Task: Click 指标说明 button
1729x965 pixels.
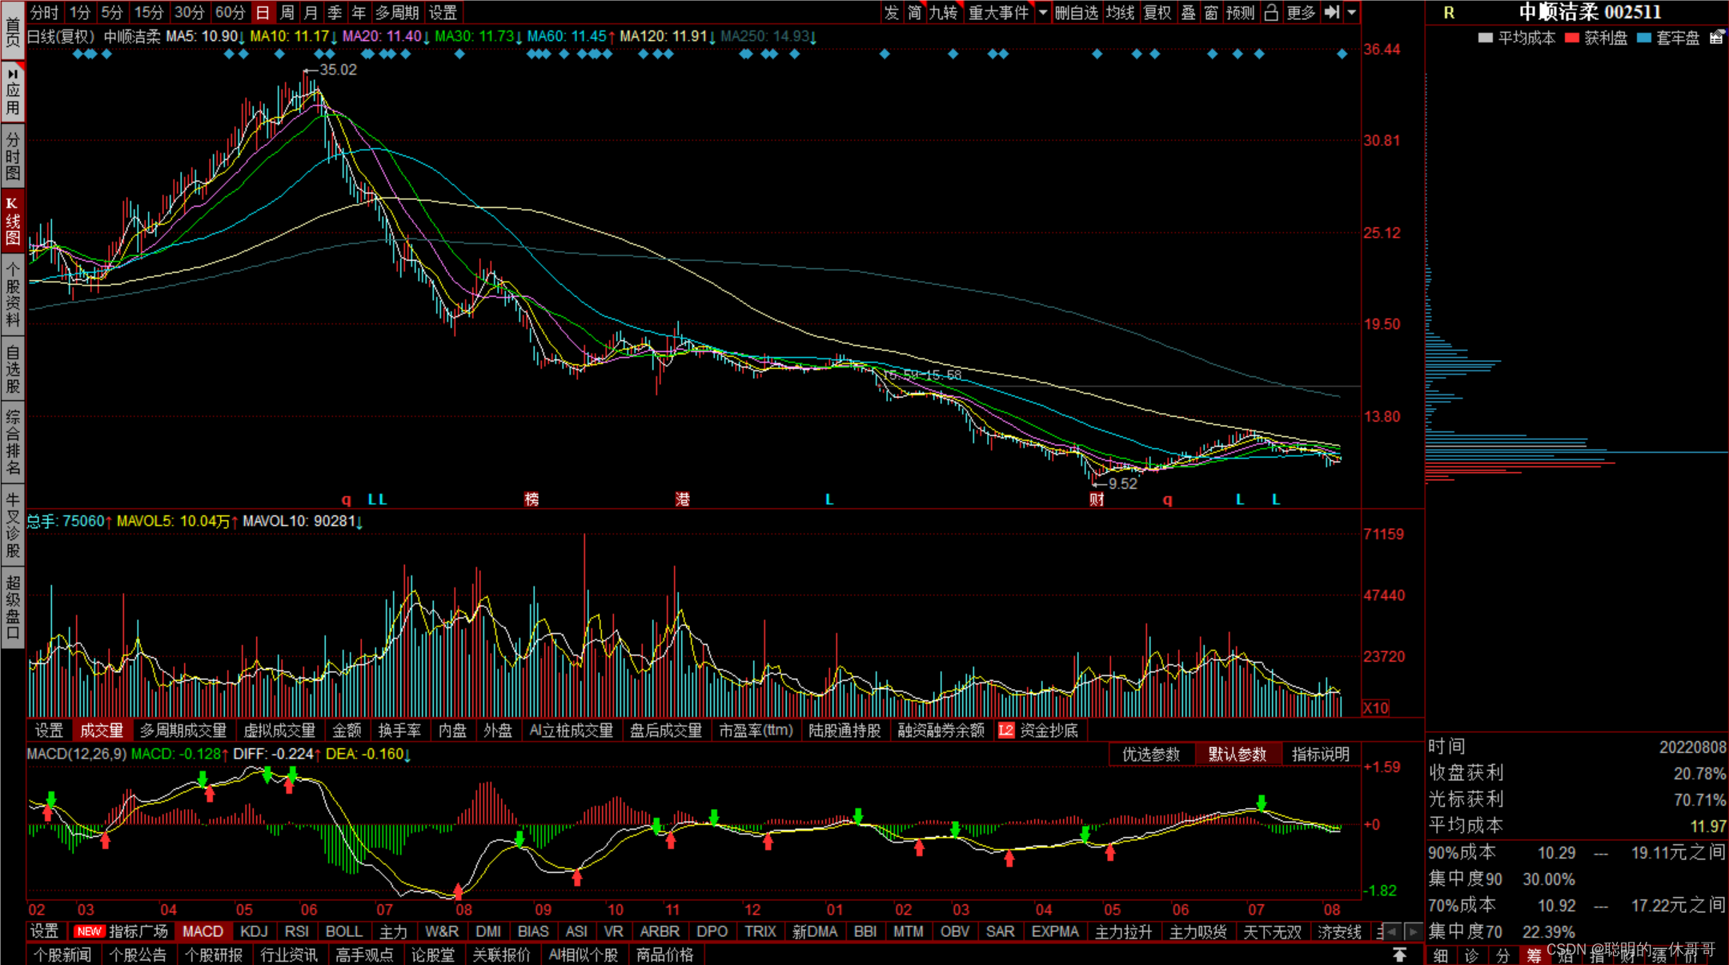Action: (x=1320, y=754)
